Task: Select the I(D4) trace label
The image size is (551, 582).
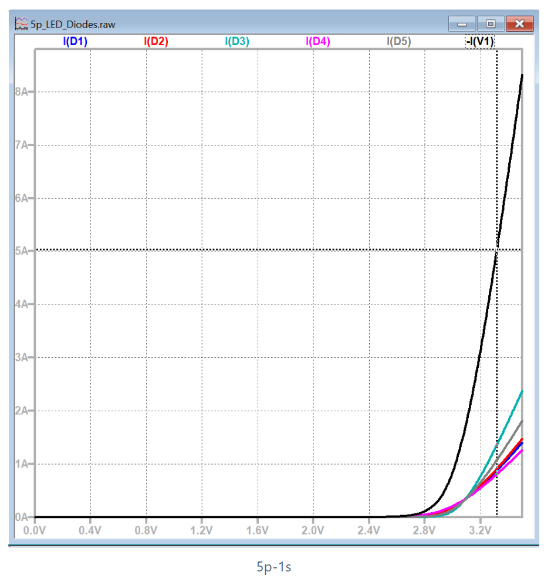Action: 318,41
